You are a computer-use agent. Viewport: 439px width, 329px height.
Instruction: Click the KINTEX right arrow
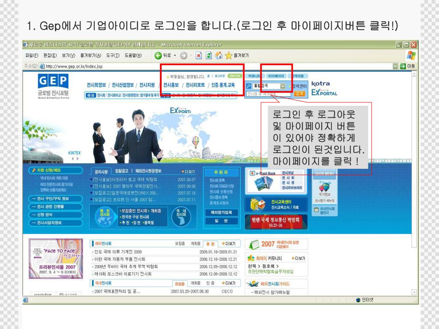[x=78, y=159]
